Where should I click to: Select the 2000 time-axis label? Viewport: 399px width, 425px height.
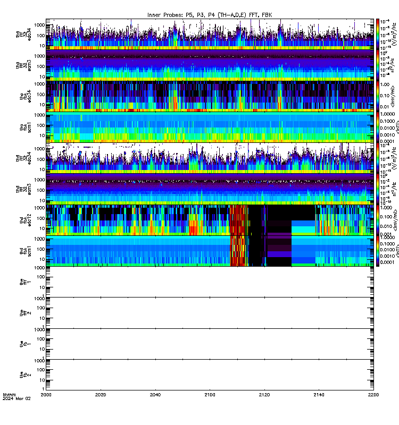click(46, 395)
